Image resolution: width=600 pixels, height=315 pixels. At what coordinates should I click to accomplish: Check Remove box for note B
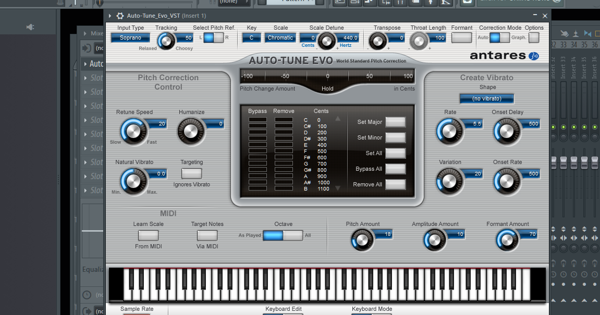click(284, 188)
